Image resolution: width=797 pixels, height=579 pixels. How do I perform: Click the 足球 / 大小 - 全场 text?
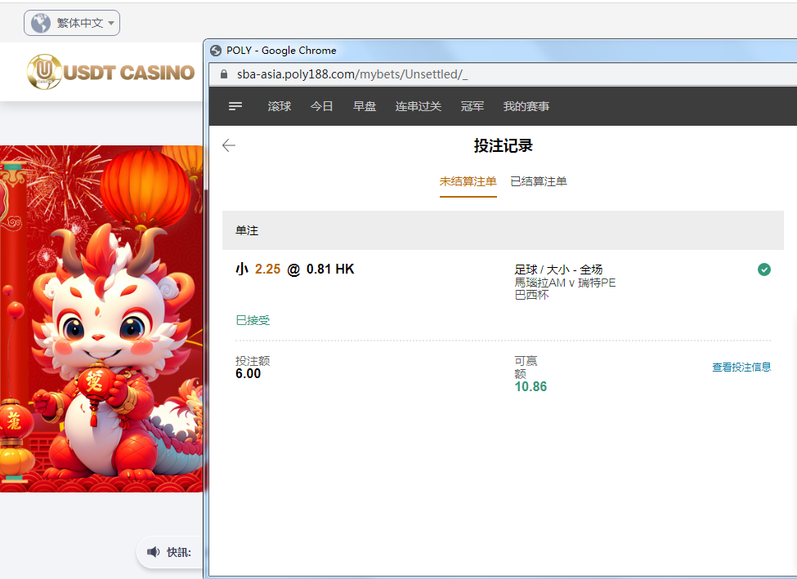pyautogui.click(x=558, y=269)
